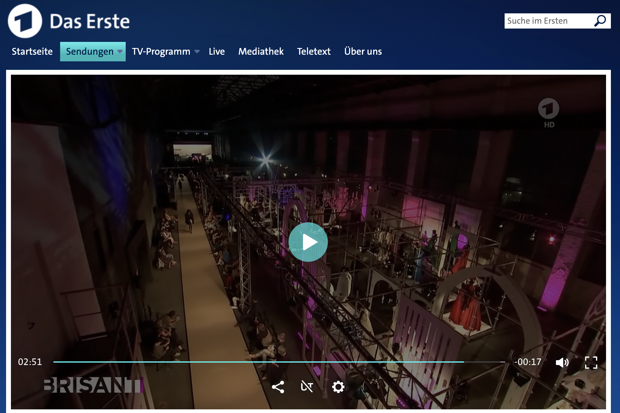
Task: Open Teletext link
Action: coord(314,52)
